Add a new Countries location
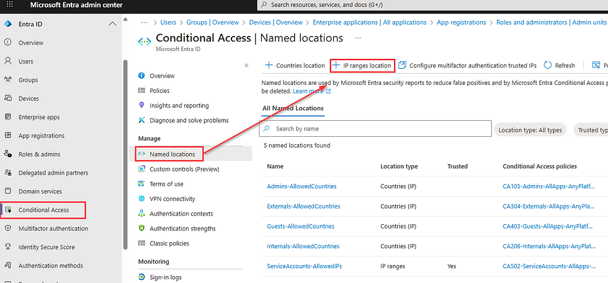608x283 pixels. [x=294, y=66]
